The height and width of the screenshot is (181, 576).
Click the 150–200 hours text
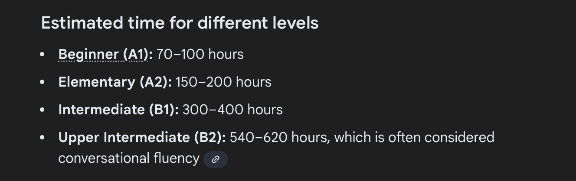click(x=223, y=82)
